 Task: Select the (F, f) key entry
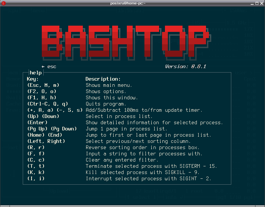pyautogui.click(x=36, y=154)
